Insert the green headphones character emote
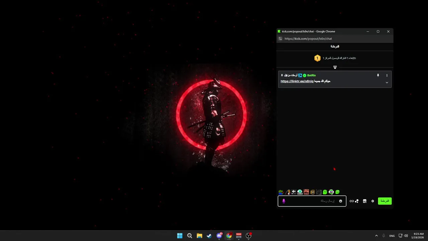 (331, 192)
